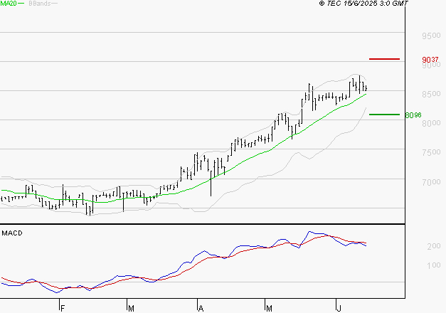This screenshot has width=446, height=313.
Task: Click the 8500 price axis label
Action: (431, 94)
